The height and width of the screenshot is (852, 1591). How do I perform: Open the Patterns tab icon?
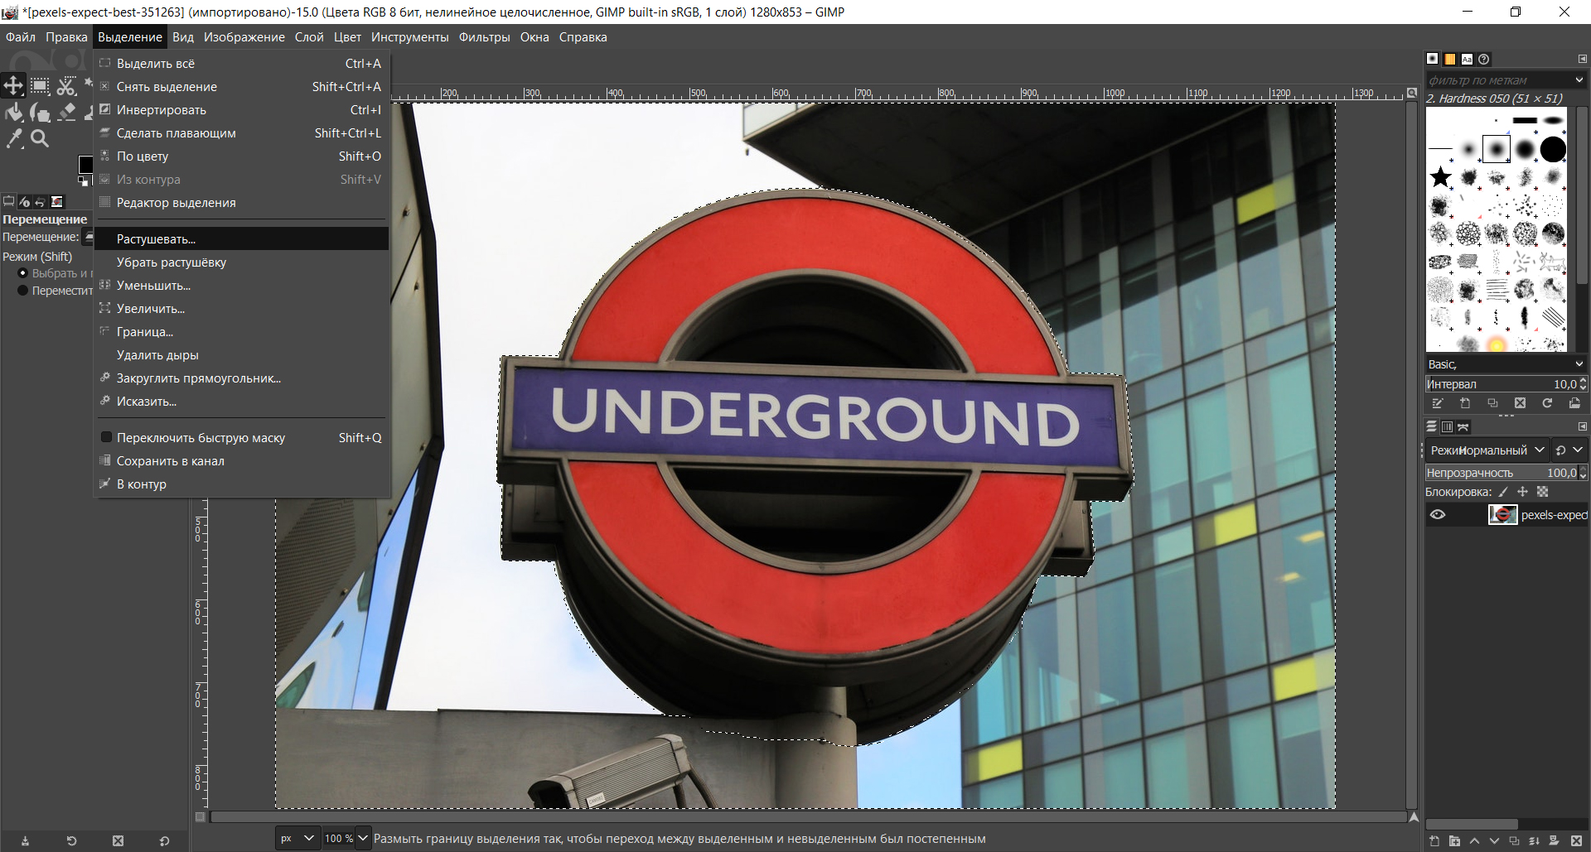point(1449,59)
